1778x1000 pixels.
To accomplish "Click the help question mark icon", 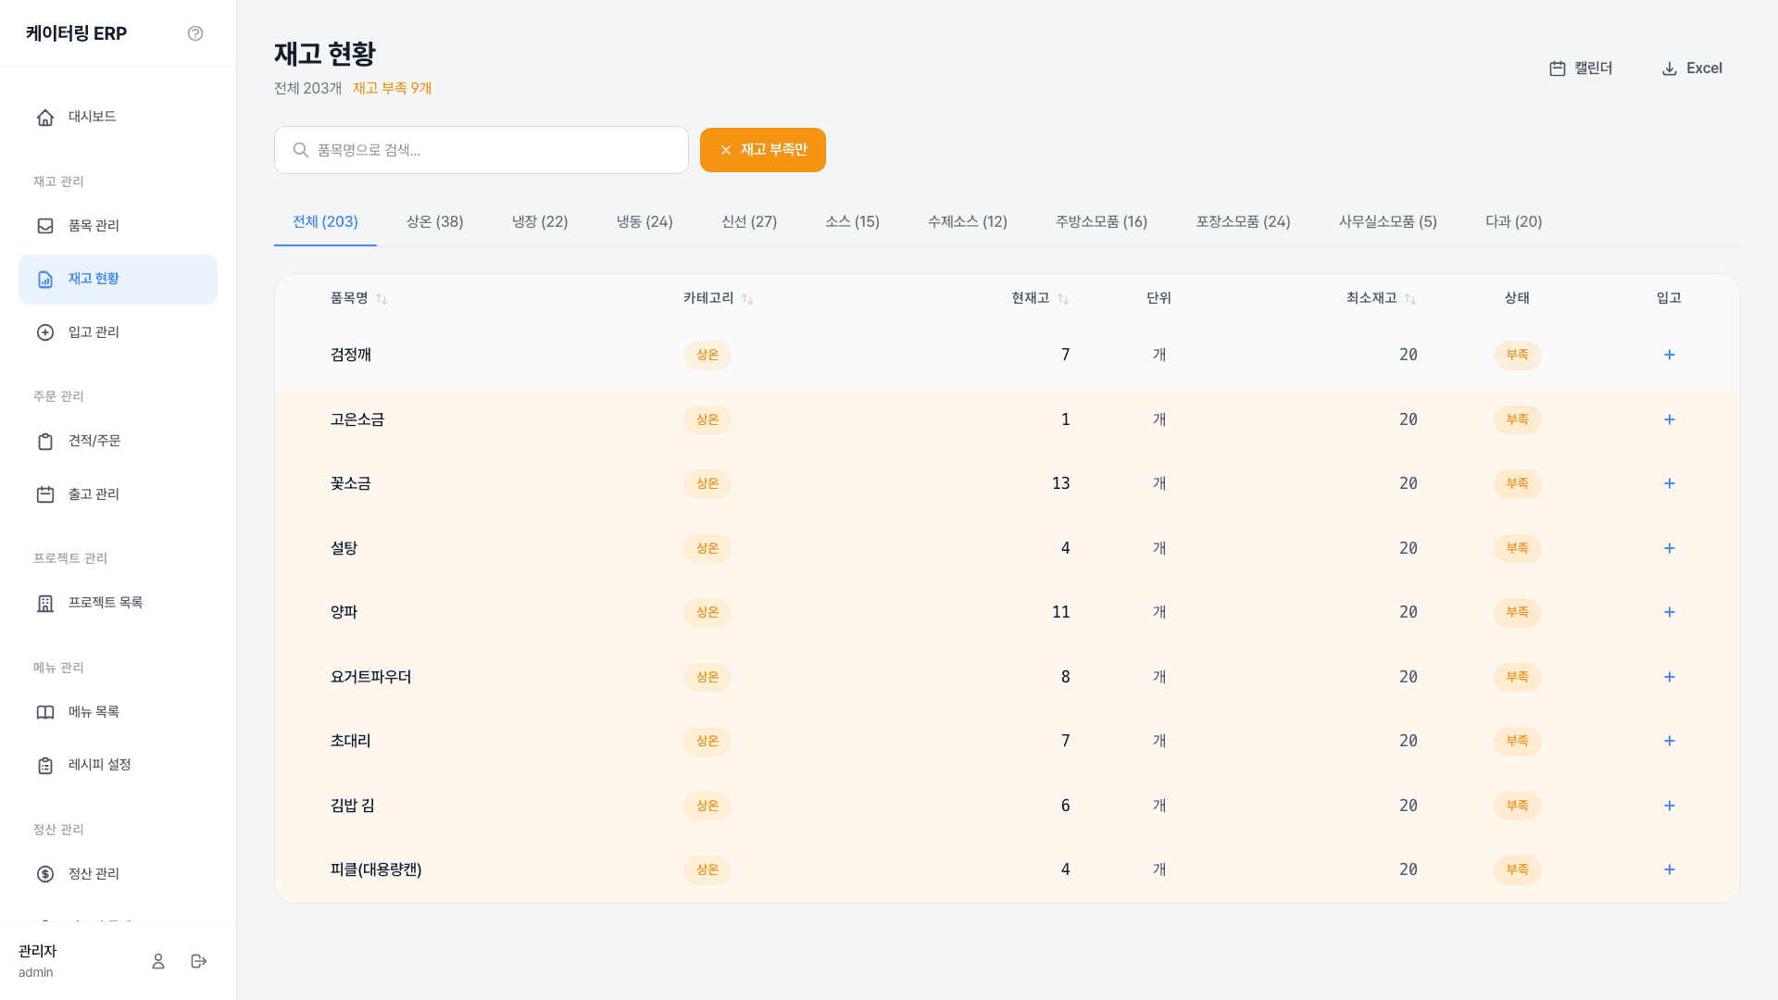I will tap(195, 33).
